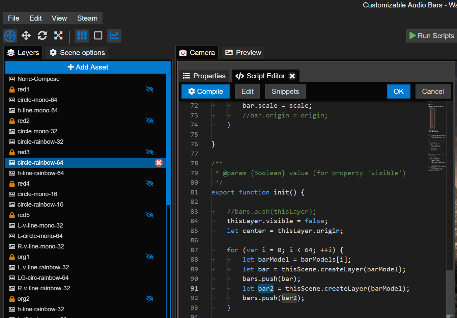Cancel the script editor changes
457x318 pixels.
coord(433,91)
